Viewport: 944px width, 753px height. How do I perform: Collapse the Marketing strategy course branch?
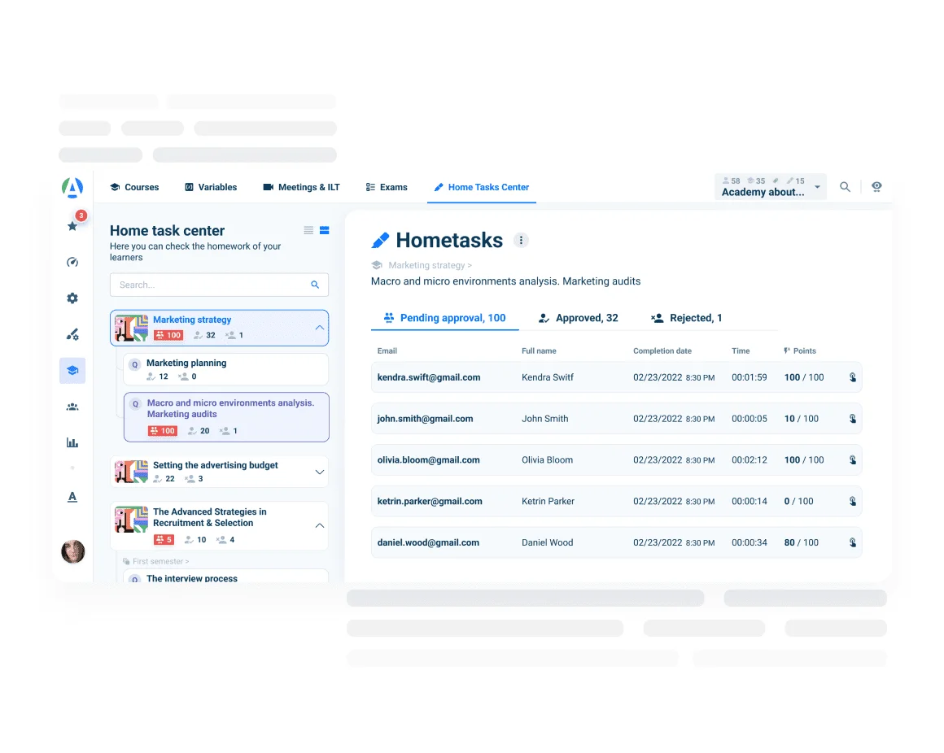coord(319,328)
